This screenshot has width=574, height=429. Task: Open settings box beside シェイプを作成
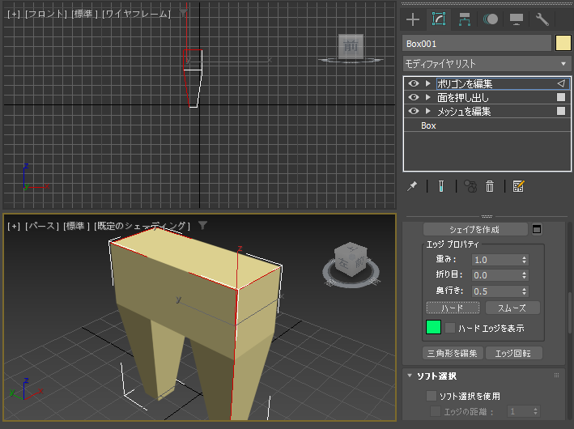click(537, 229)
